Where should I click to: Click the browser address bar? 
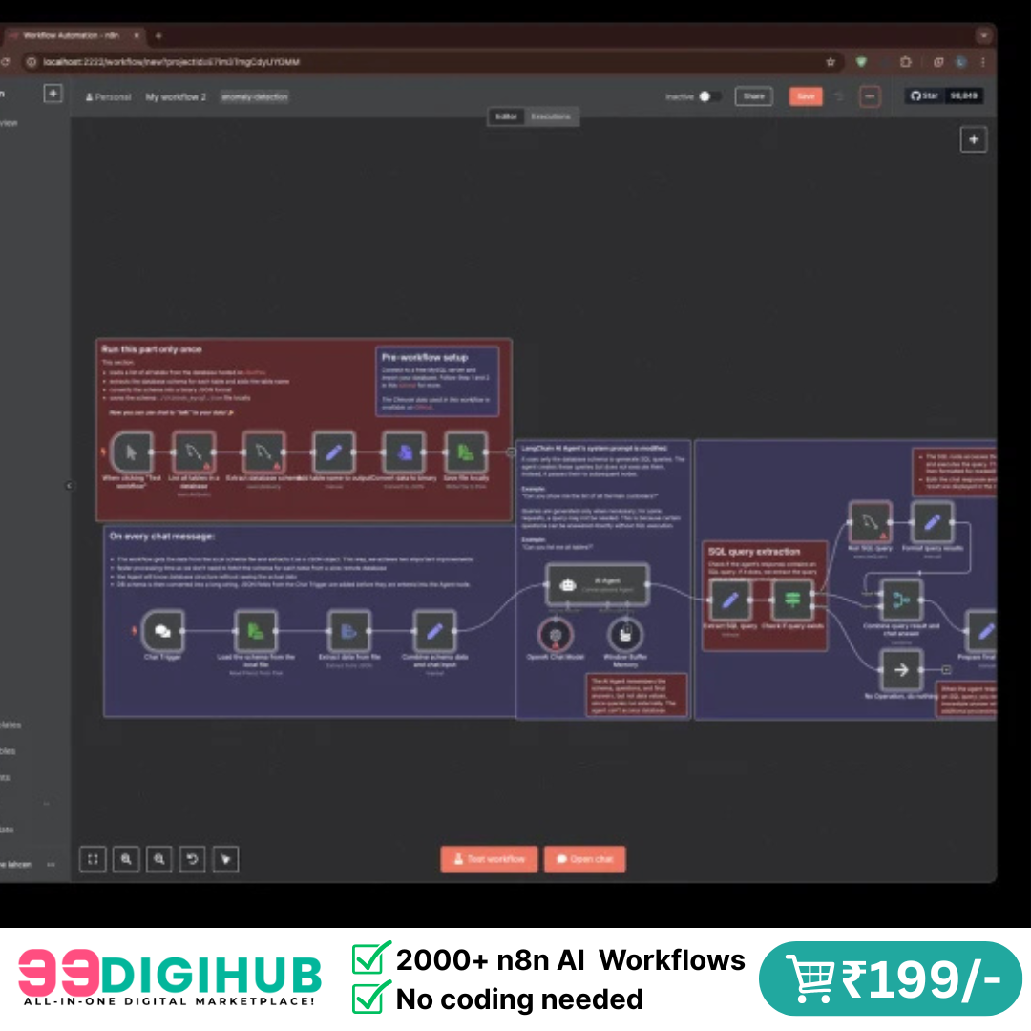click(x=382, y=61)
